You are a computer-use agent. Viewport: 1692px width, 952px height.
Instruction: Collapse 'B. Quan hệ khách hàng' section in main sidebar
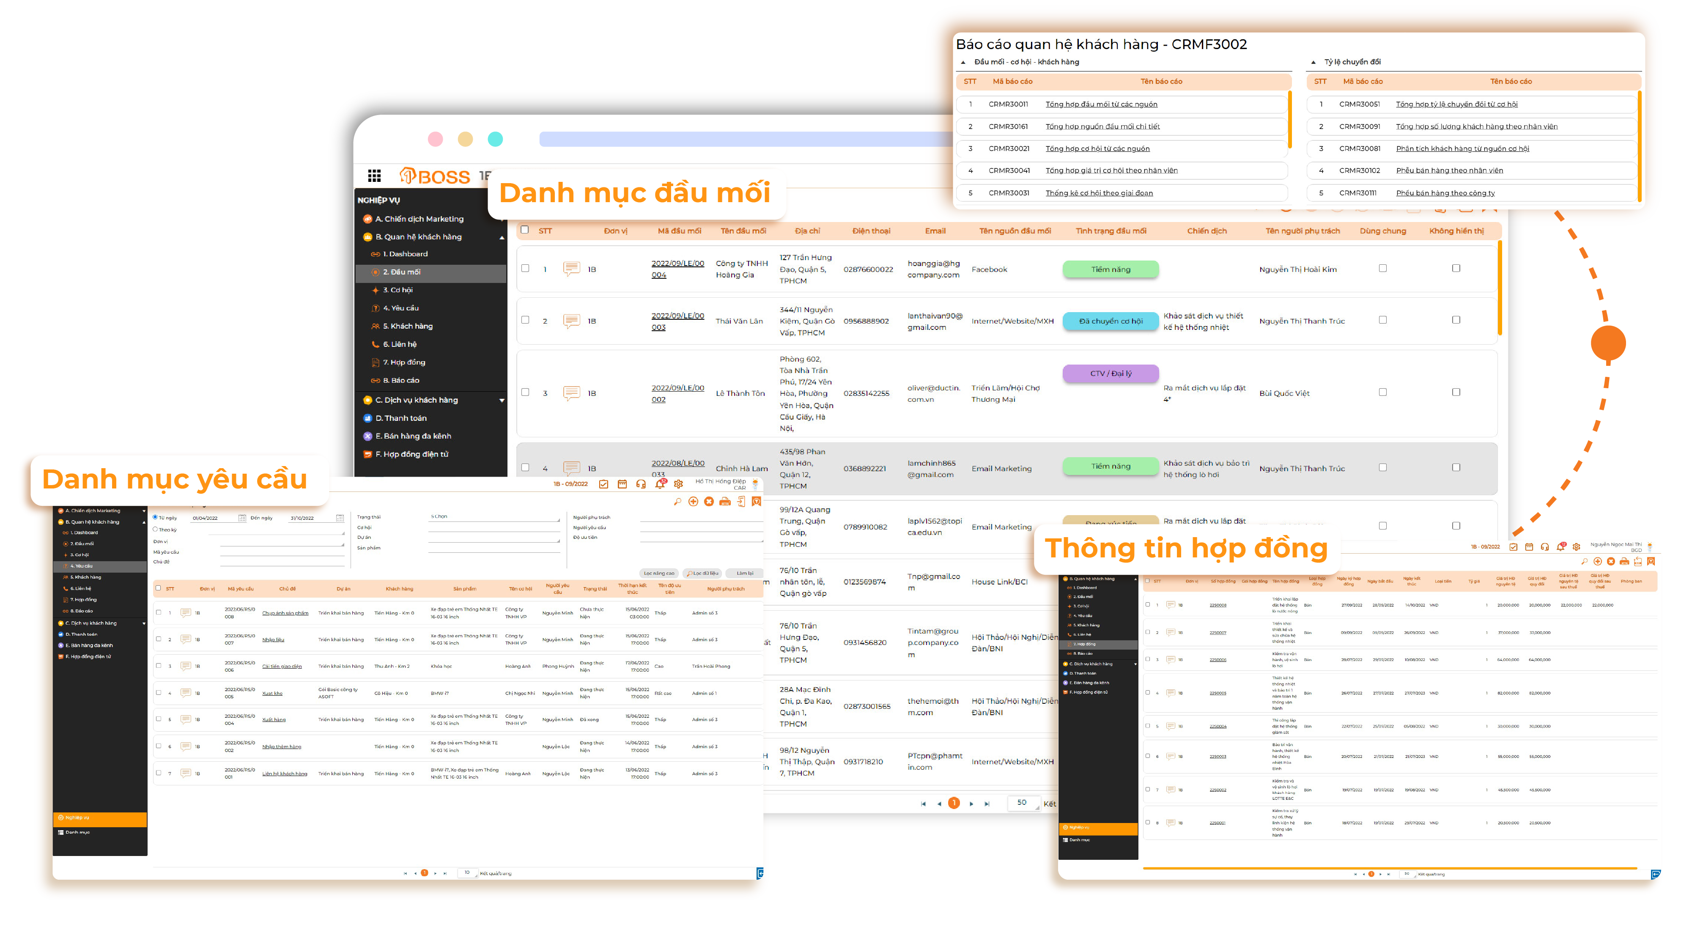pos(502,237)
